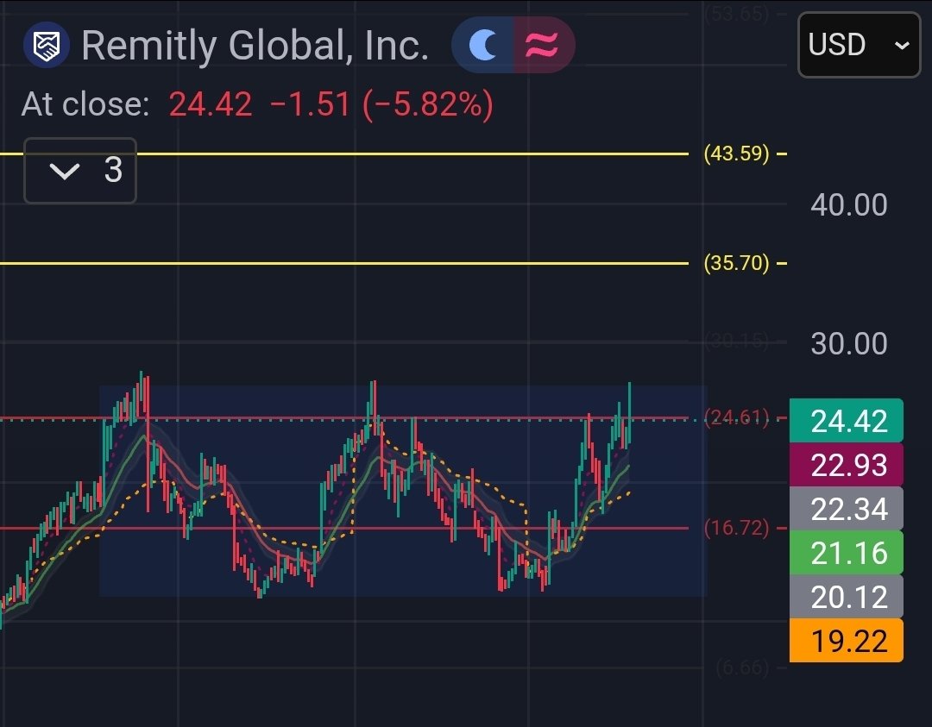Click the teal 24.42 current price label
932x727 pixels.
pos(847,421)
